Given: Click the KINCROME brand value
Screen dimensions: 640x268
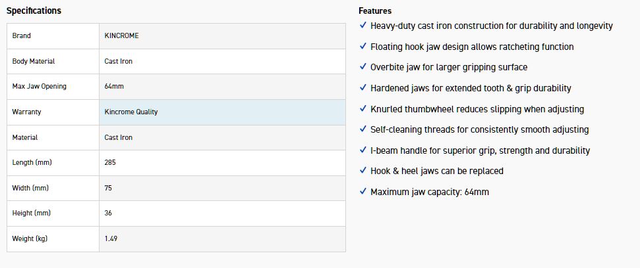Looking at the screenshot, I should [122, 35].
